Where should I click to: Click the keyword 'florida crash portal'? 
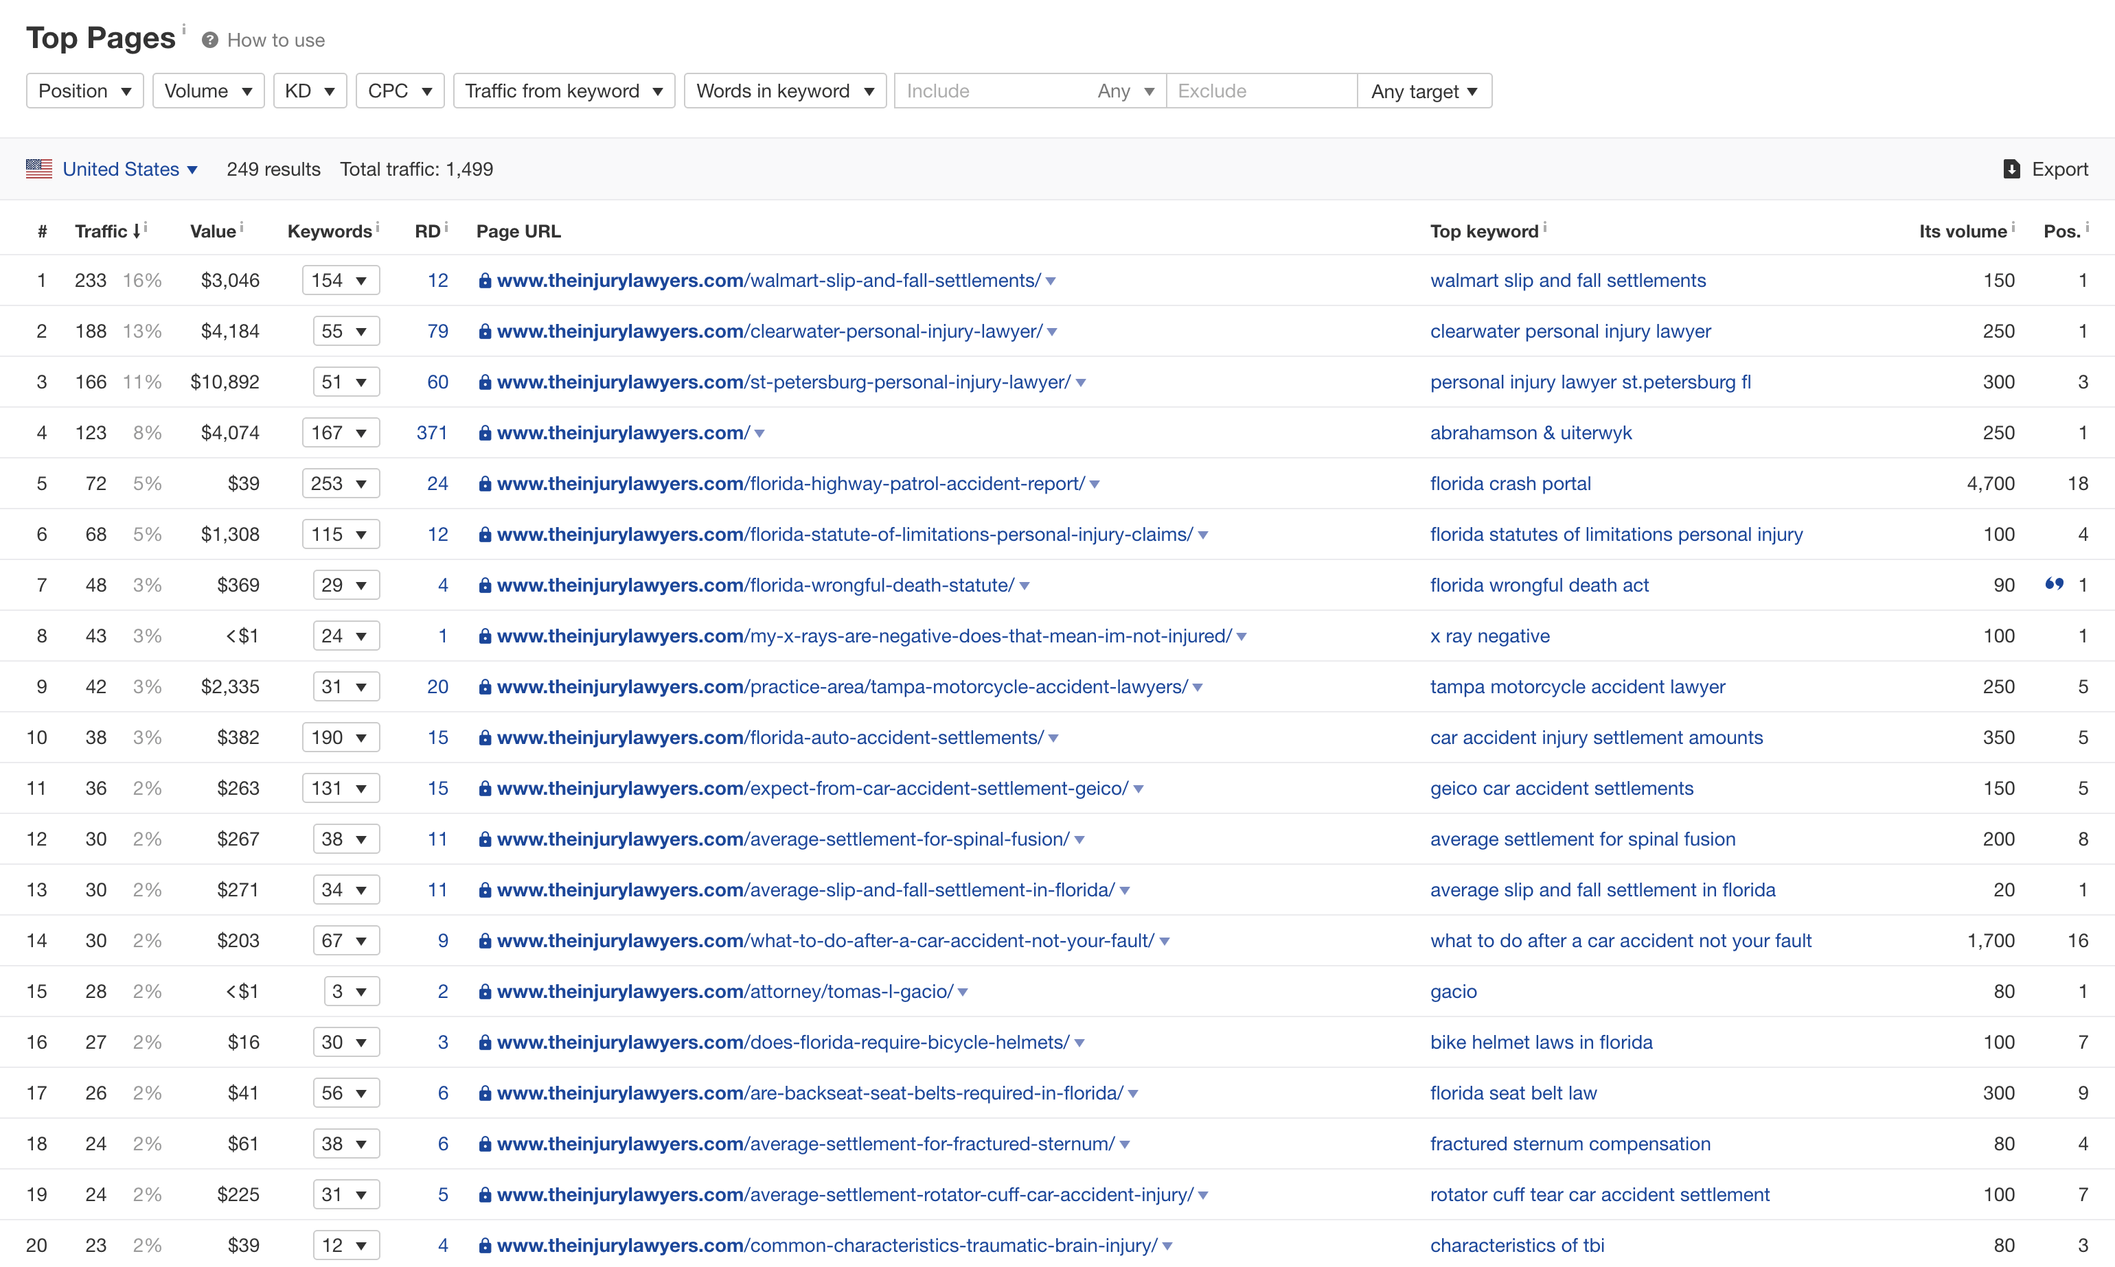coord(1511,483)
